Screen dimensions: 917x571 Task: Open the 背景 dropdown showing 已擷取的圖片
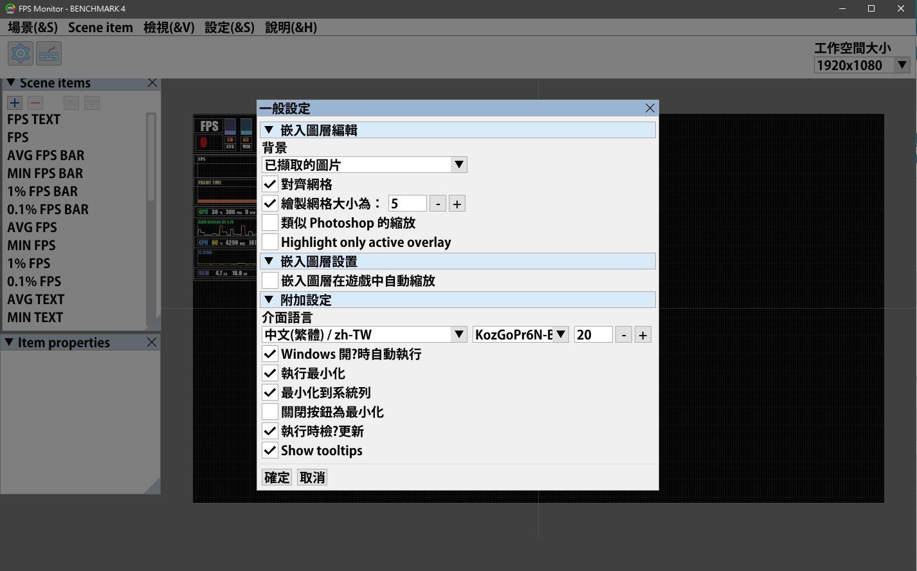pos(364,165)
